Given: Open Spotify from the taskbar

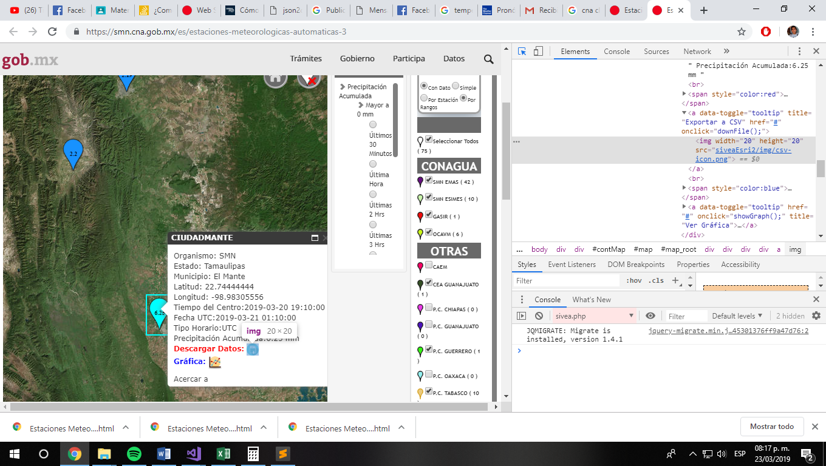Looking at the screenshot, I should (x=134, y=454).
